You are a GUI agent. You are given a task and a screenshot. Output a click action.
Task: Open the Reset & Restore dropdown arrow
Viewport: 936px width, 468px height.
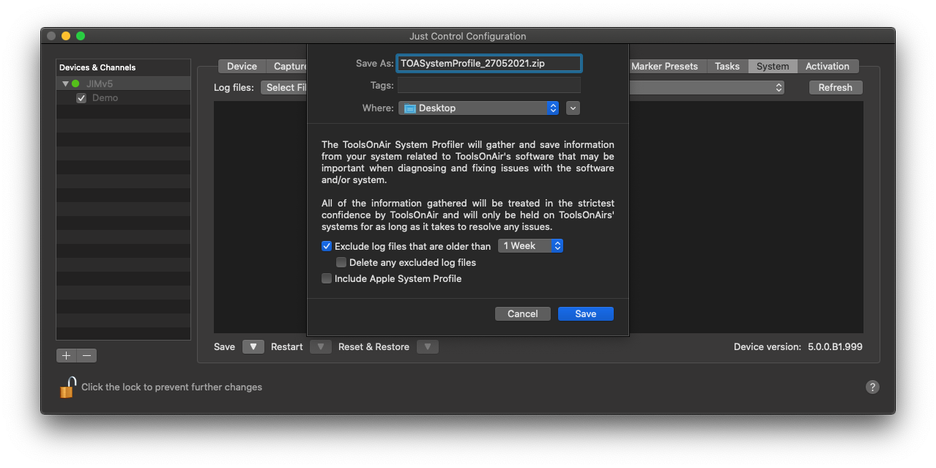tap(428, 346)
